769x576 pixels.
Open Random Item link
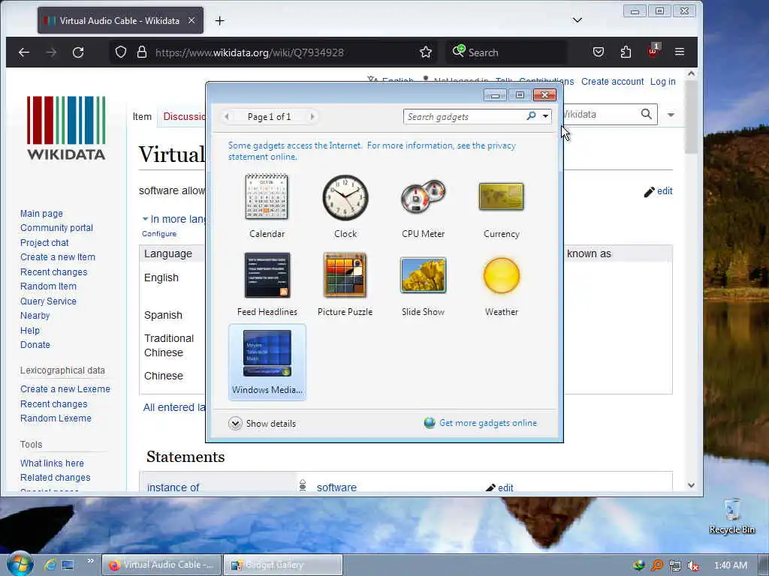pyautogui.click(x=48, y=286)
